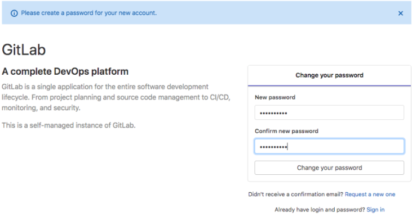412x217 pixels.
Task: Click "Didn't receive a confirmation email?" text
Action: pyautogui.click(x=296, y=194)
